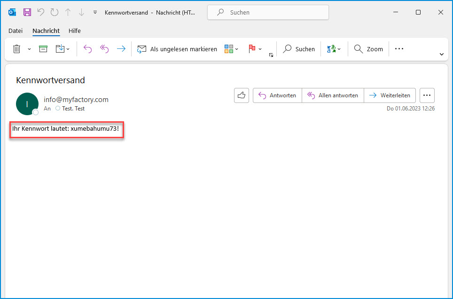This screenshot has height=299, width=453.
Task: Toggle the follow-up flag on the message
Action: pyautogui.click(x=252, y=49)
